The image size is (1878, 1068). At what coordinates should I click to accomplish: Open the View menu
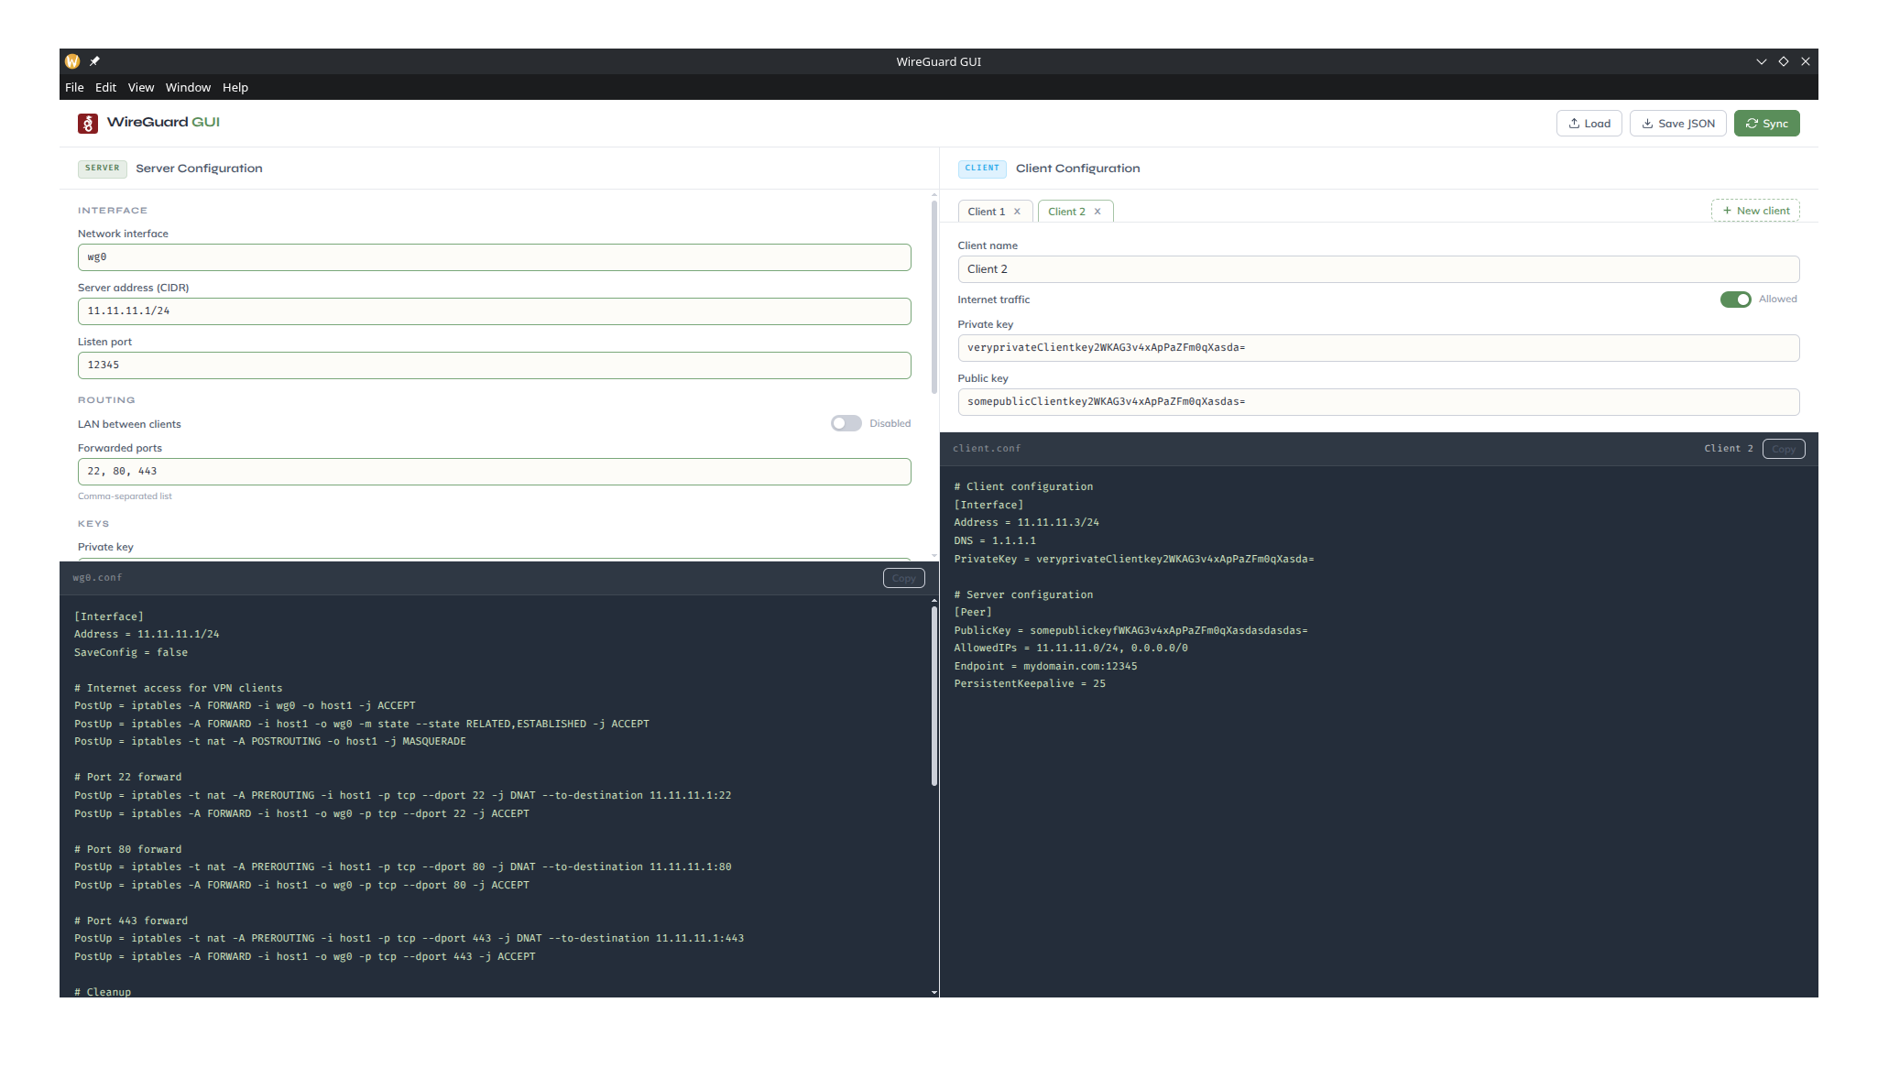coord(140,87)
